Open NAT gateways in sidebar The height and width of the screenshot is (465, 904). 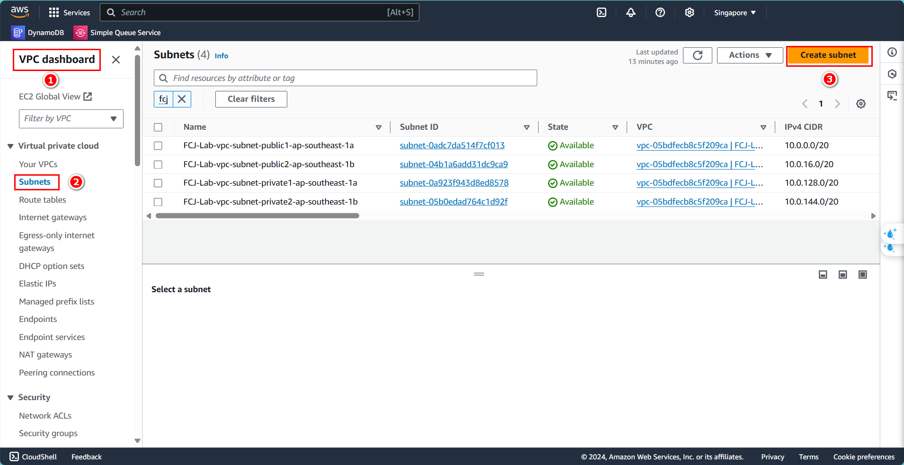pos(45,355)
